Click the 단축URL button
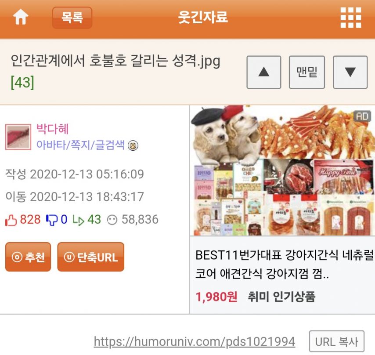Screen dimensions: 375x355 [90, 257]
